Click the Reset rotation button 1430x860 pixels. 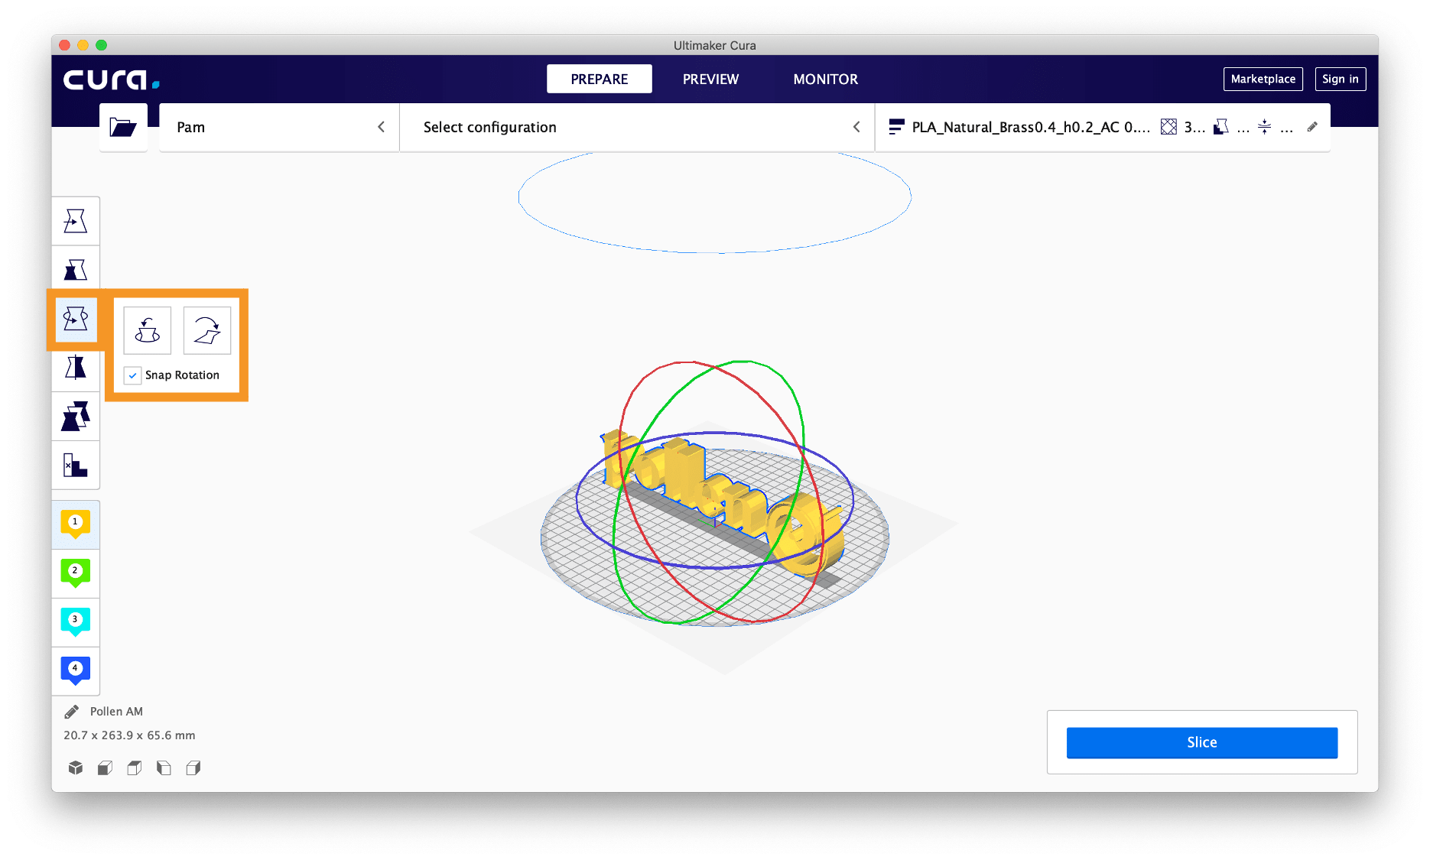tap(148, 330)
